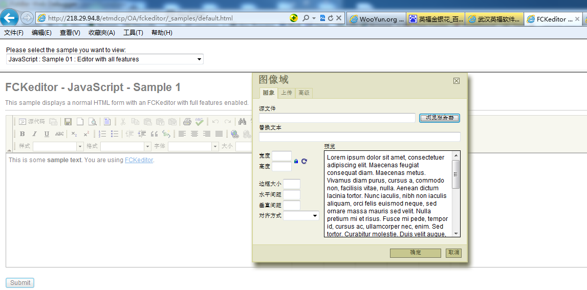This screenshot has width=587, height=290.
Task: Click the Paste as plain text icon
Action: pyautogui.click(x=160, y=122)
